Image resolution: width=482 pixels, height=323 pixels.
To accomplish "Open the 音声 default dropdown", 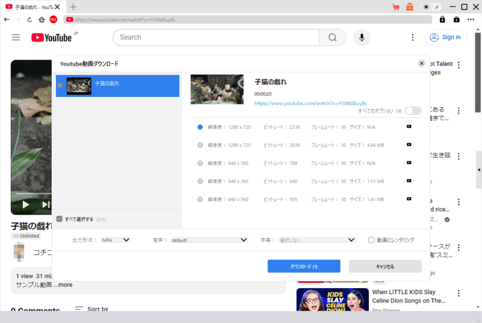I will click(209, 240).
